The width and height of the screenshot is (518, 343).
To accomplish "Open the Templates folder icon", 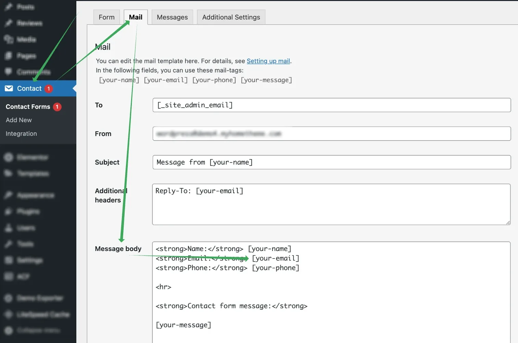I will 9,174.
